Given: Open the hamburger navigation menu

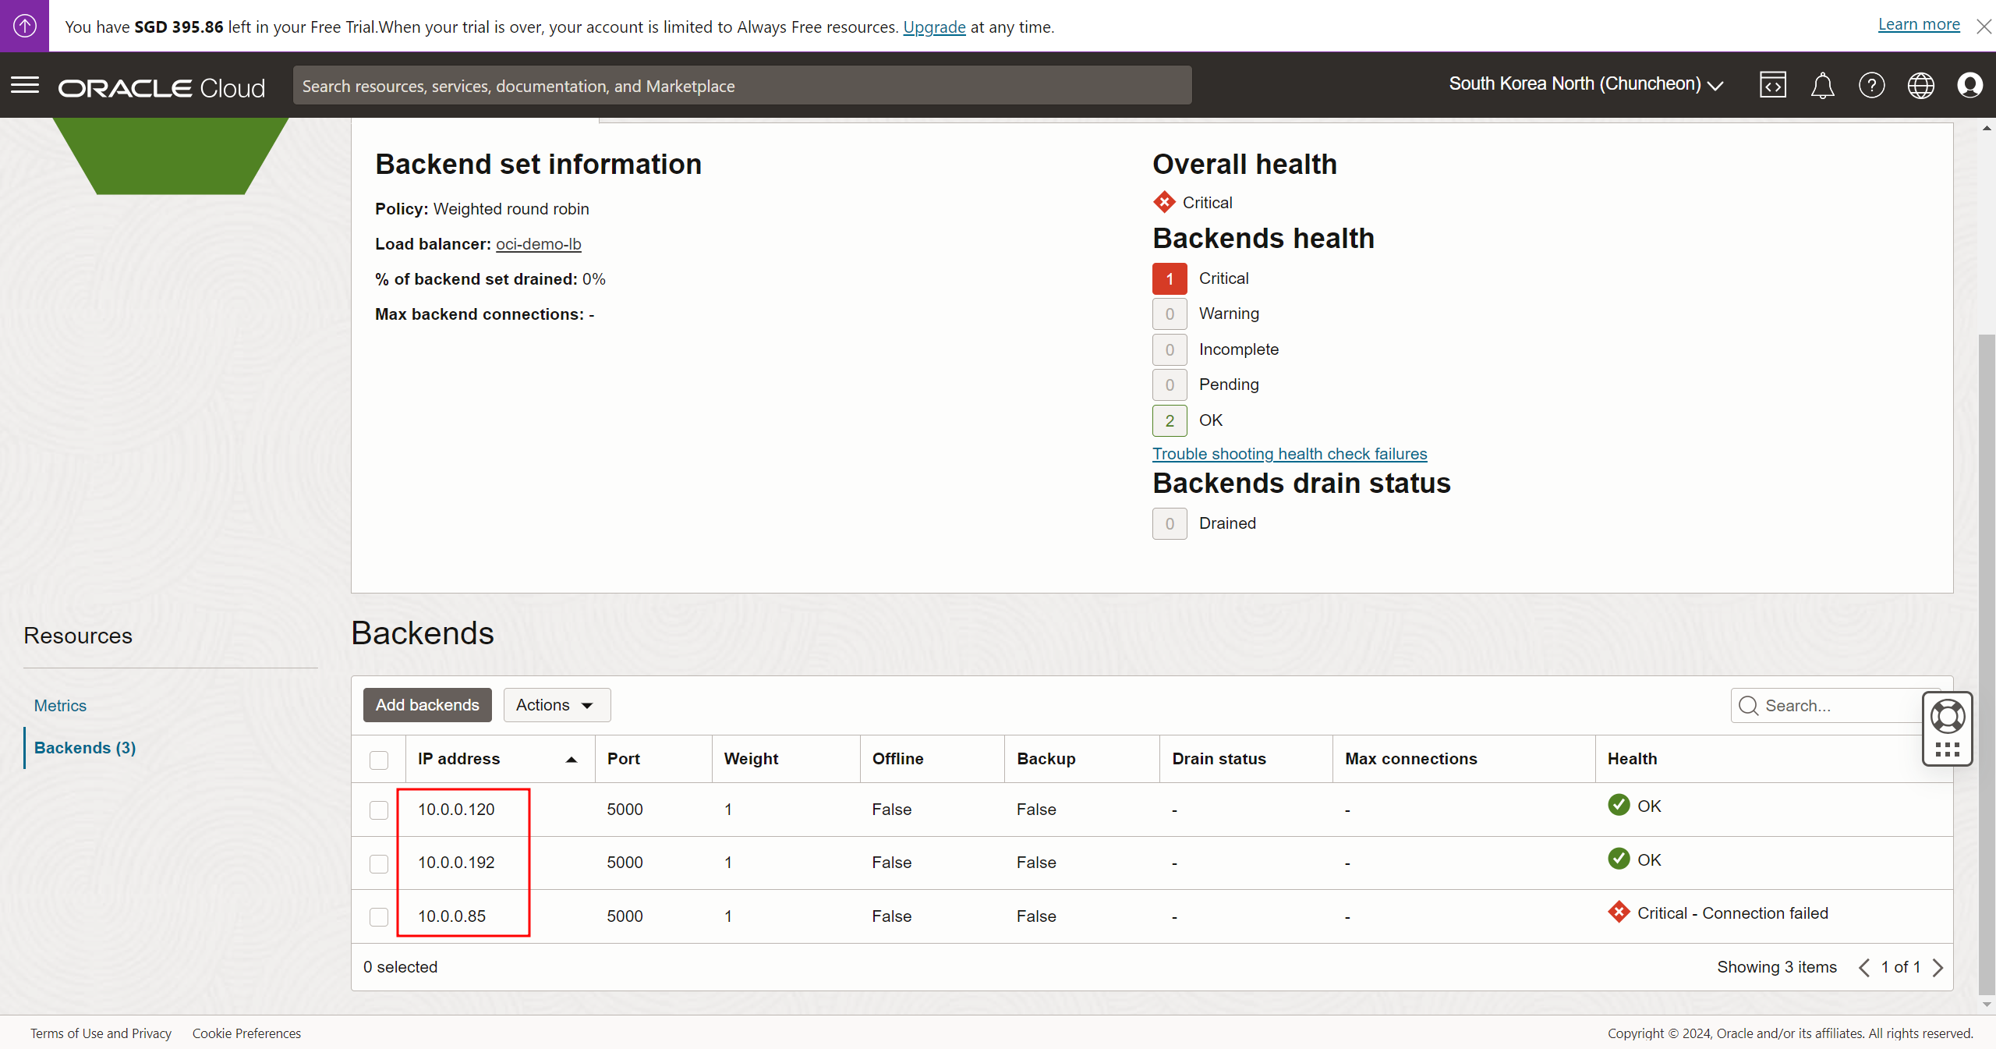Looking at the screenshot, I should pos(25,85).
